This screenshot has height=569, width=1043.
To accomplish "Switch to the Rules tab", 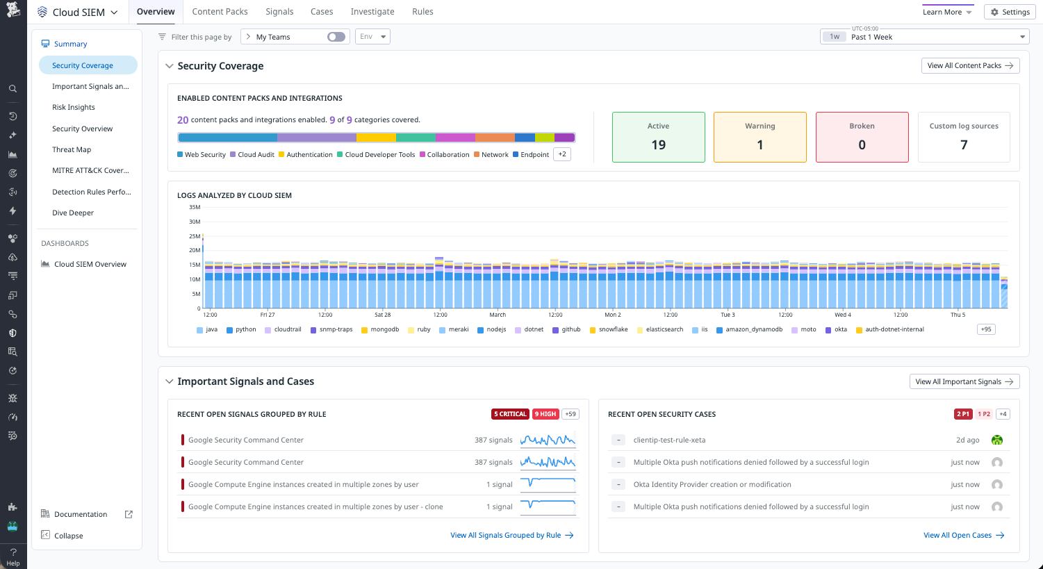I will (422, 12).
